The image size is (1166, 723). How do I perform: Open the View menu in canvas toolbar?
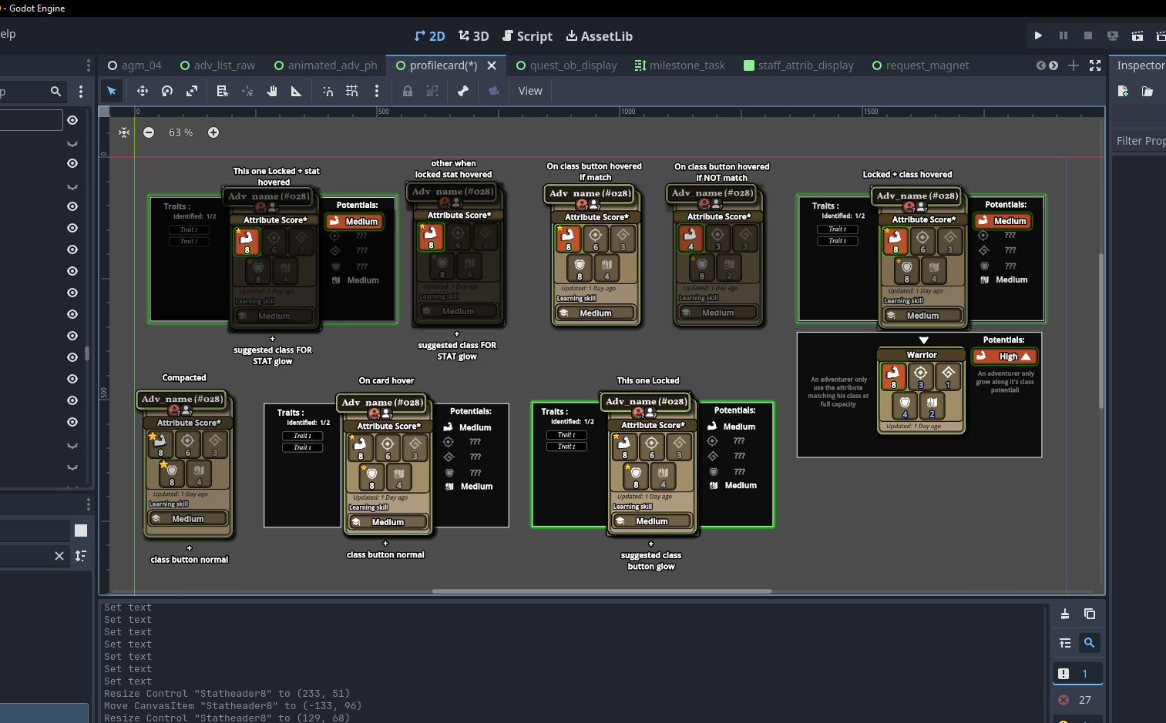click(x=530, y=91)
